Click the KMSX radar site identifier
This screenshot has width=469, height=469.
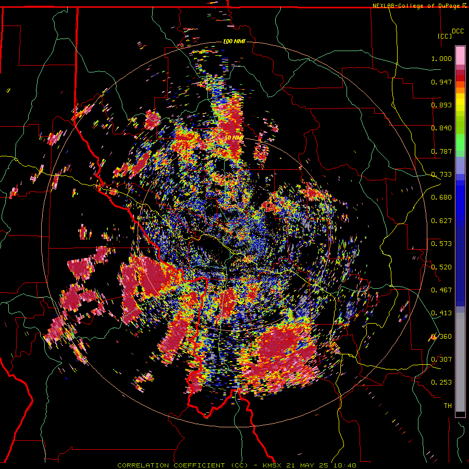point(272,465)
